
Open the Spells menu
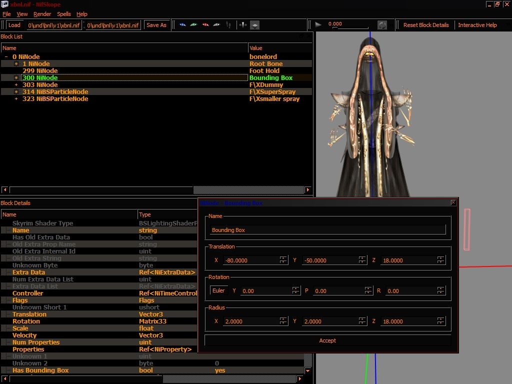click(x=63, y=14)
